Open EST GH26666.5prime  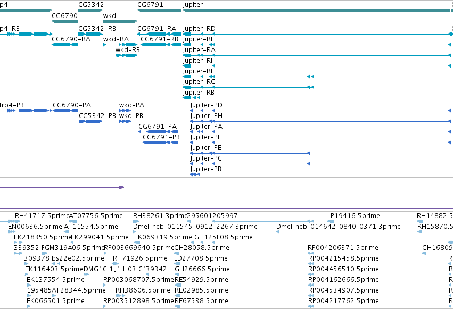point(202,269)
